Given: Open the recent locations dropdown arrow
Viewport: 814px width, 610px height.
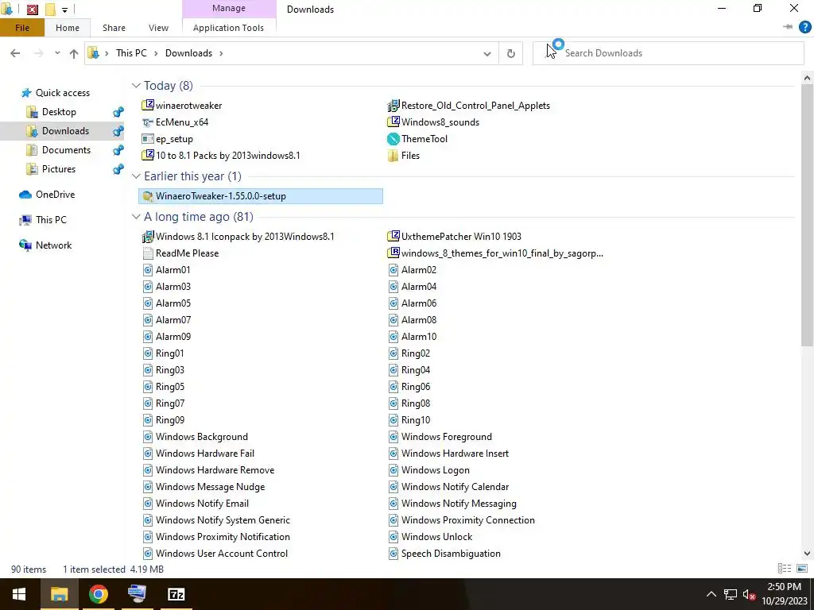Looking at the screenshot, I should [x=57, y=53].
